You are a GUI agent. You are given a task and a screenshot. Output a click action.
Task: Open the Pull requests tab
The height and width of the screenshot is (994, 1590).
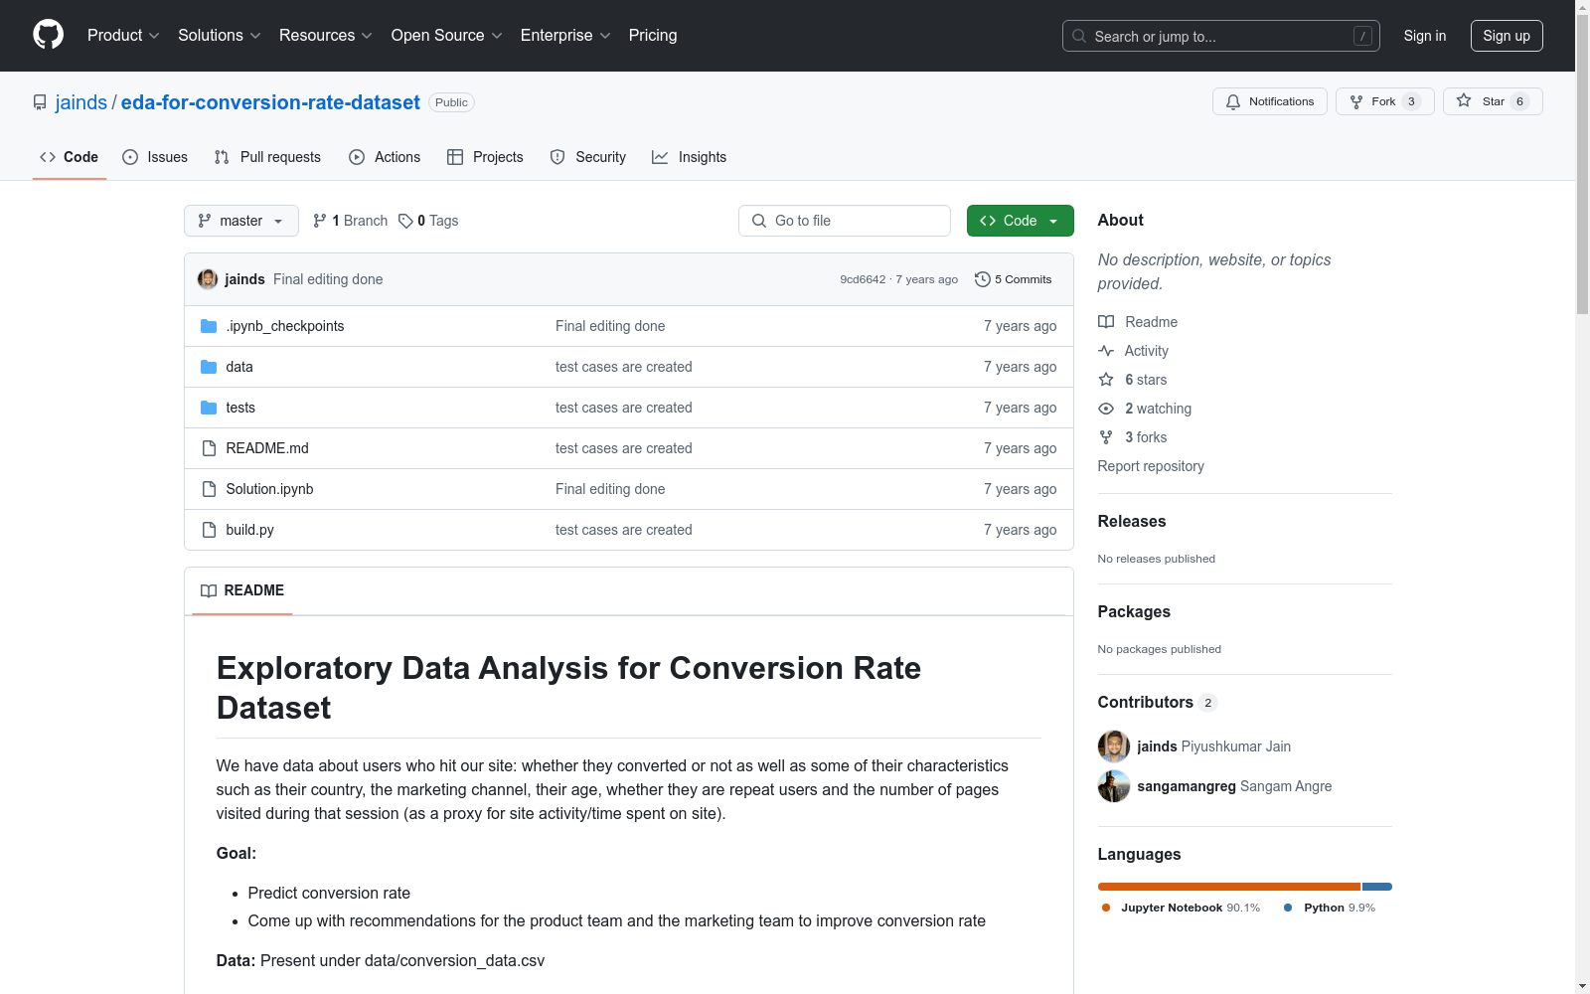tap(267, 157)
